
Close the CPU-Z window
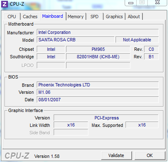(x=158, y=2)
